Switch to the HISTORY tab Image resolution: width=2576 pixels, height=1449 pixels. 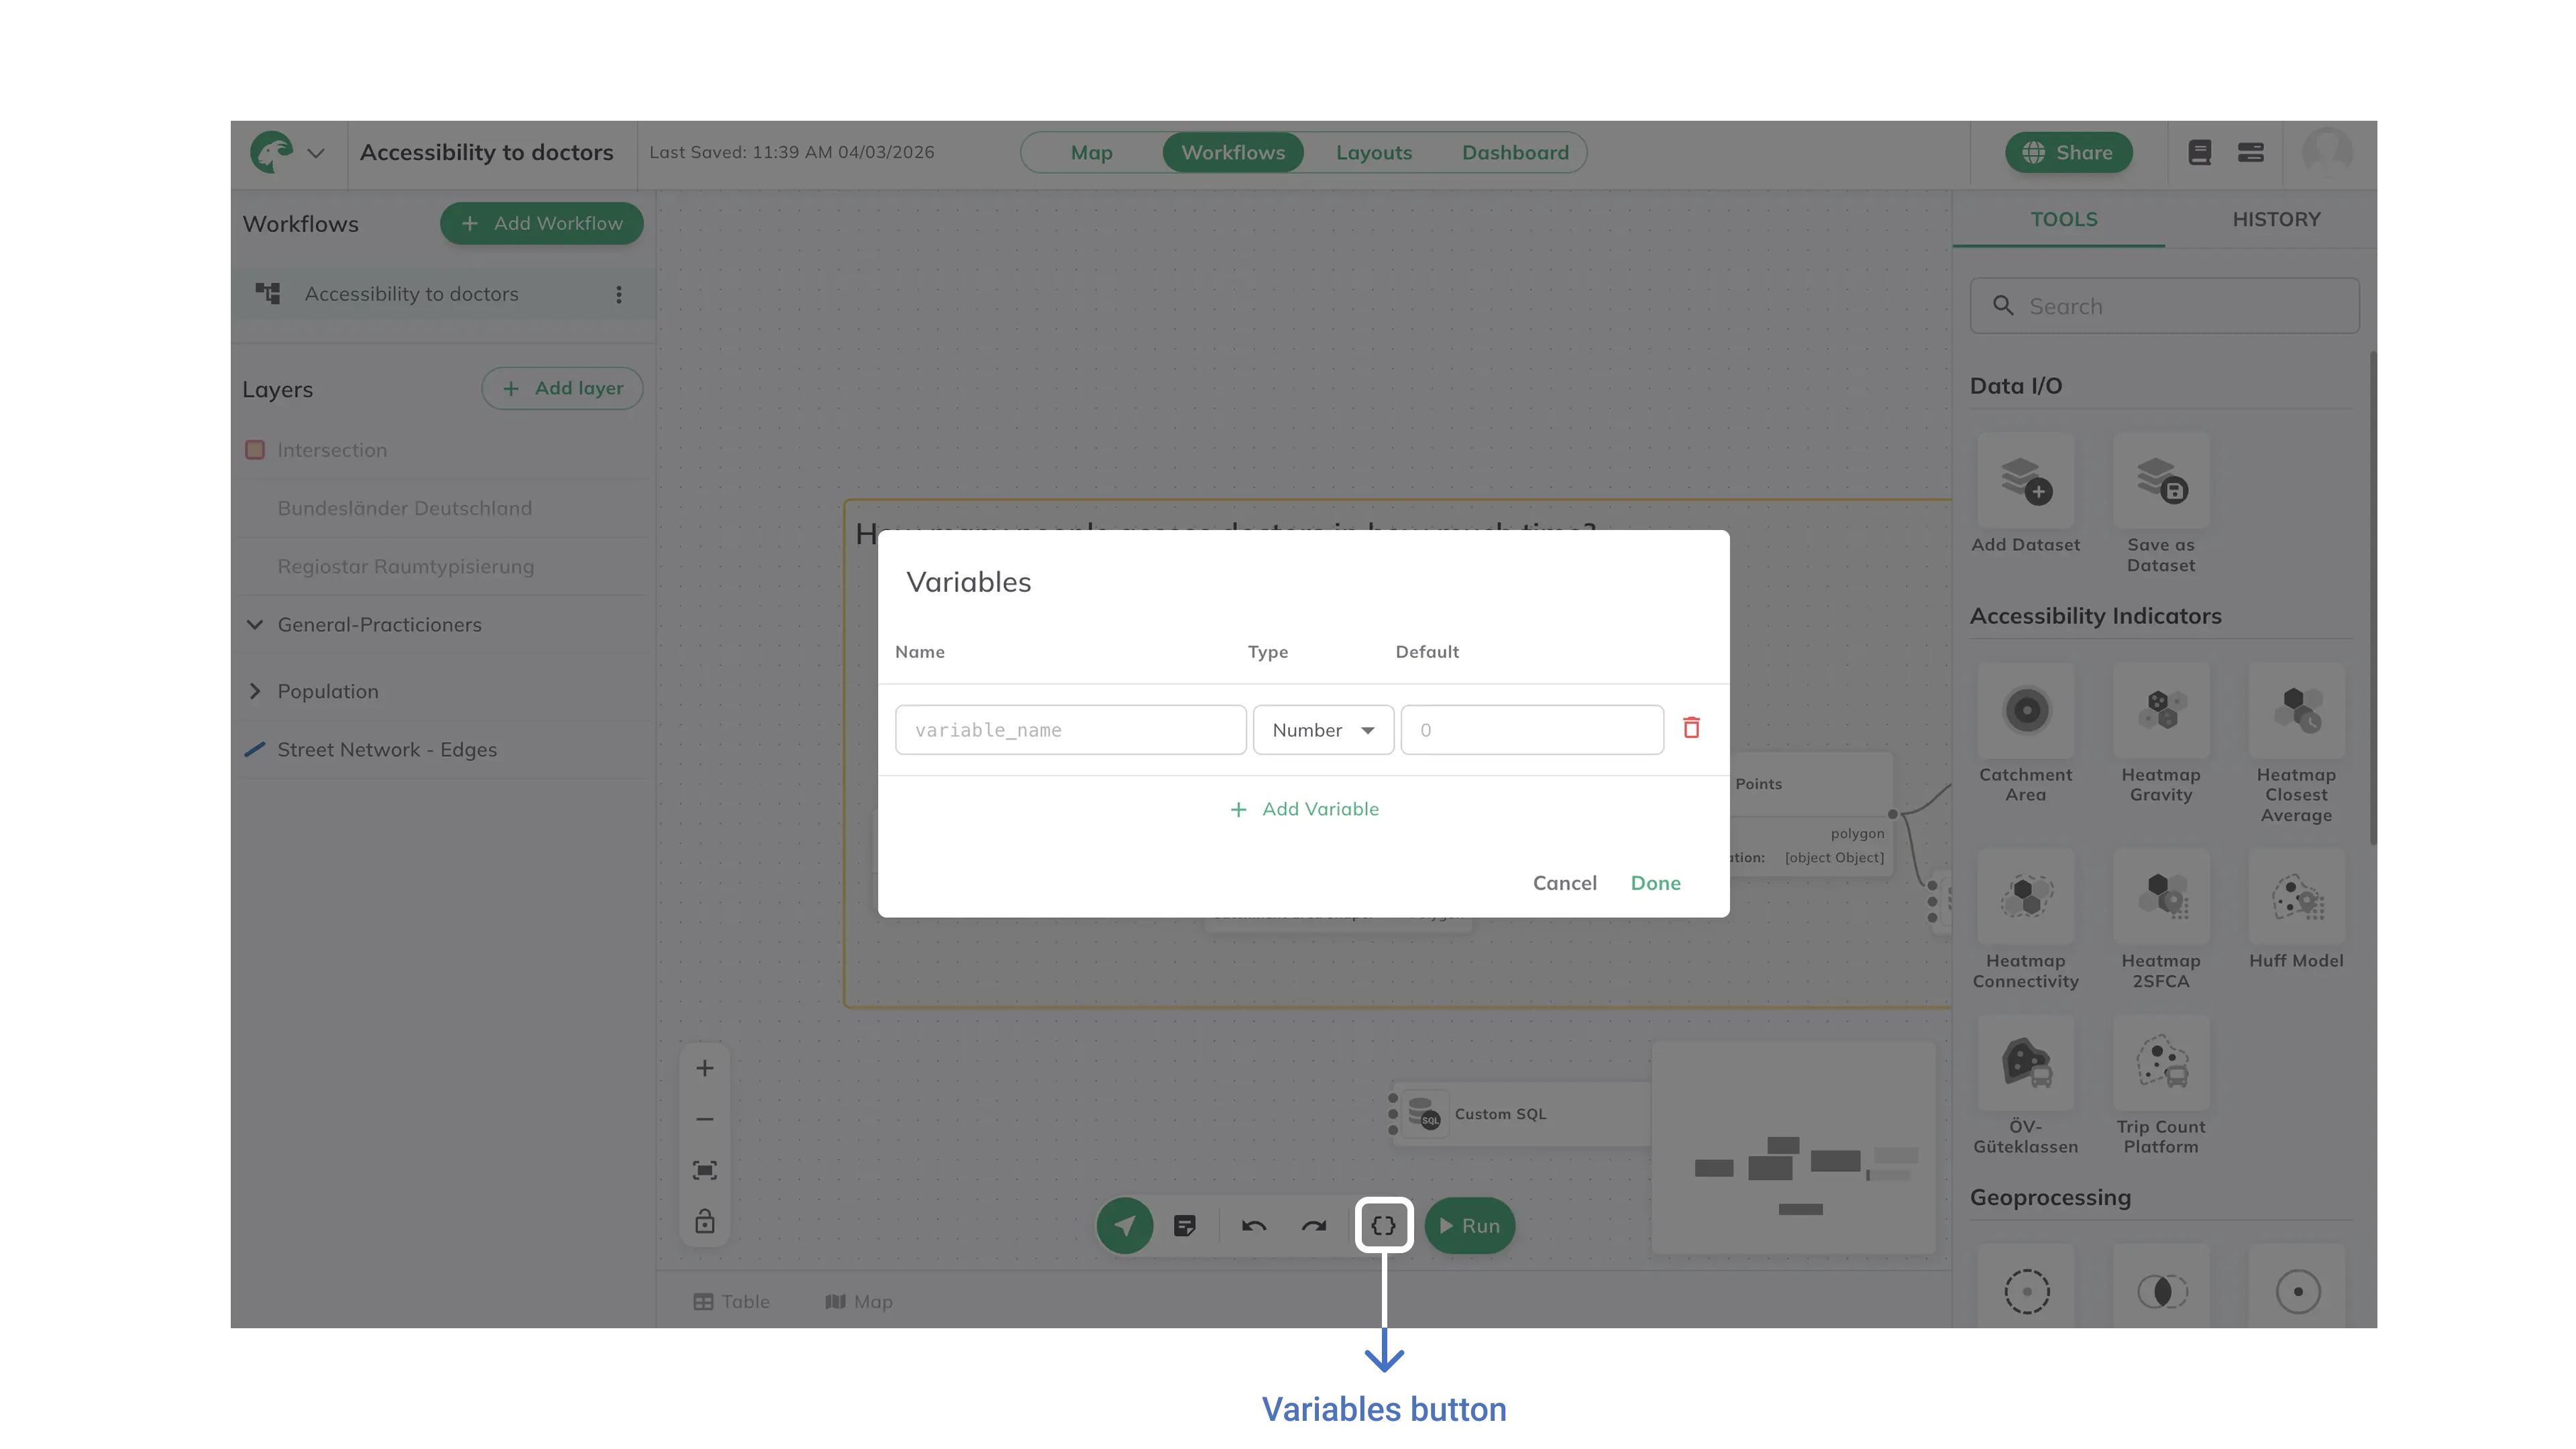point(2276,219)
